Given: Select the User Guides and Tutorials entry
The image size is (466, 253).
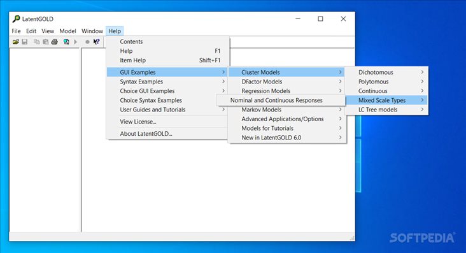Looking at the screenshot, I should click(x=167, y=110).
